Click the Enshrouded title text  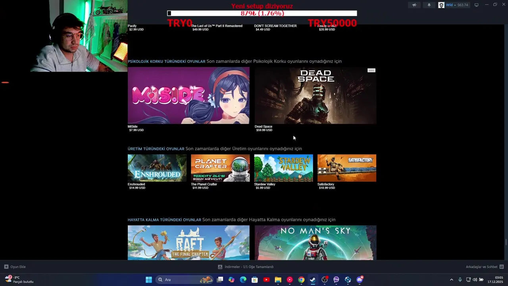click(x=136, y=184)
